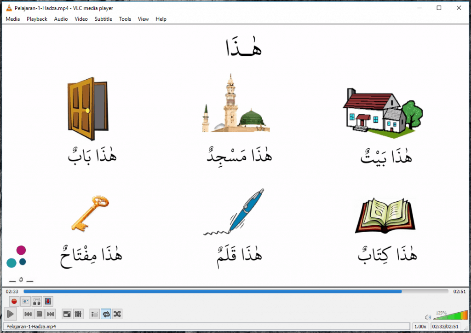Viewport: 471px width, 333px height.
Task: Set an A-B loop point
Action: click(x=37, y=301)
